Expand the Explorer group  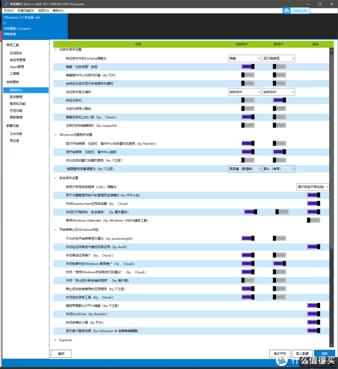(x=56, y=340)
